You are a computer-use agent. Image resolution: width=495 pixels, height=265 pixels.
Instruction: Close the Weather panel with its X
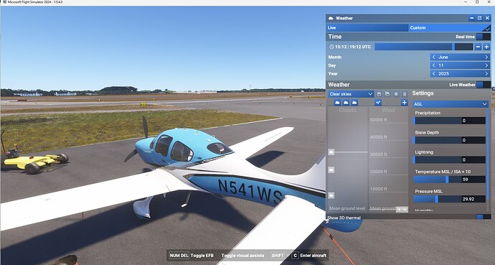pyautogui.click(x=487, y=19)
